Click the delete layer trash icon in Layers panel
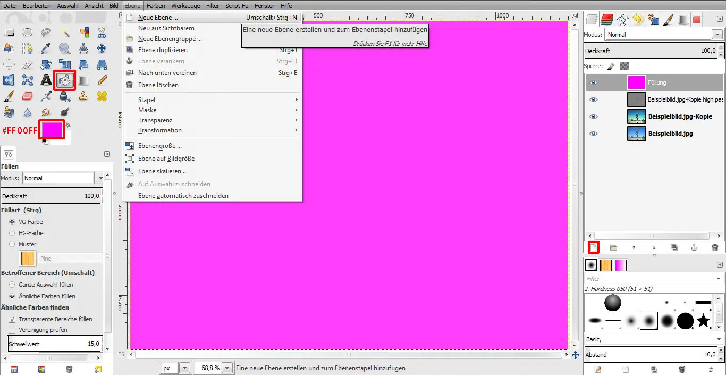The image size is (726, 375). [x=715, y=247]
